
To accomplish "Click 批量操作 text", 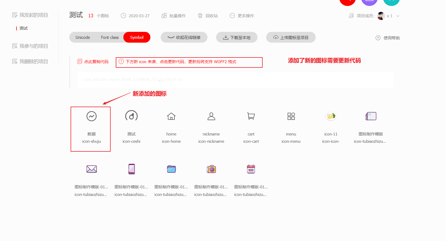I will coord(177,16).
